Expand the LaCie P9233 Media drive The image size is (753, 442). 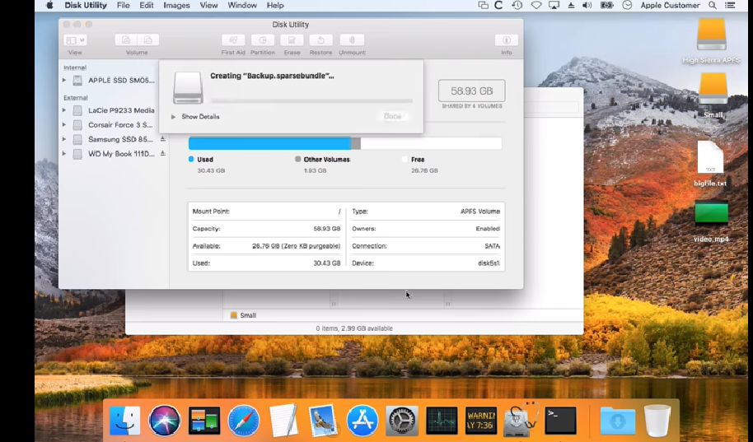click(x=64, y=110)
